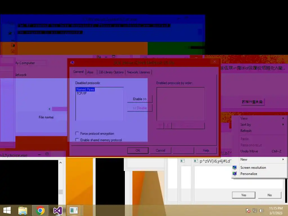Click the SQL Server Client Network Utility title icon
The height and width of the screenshot is (216, 288).
(x=72, y=63)
